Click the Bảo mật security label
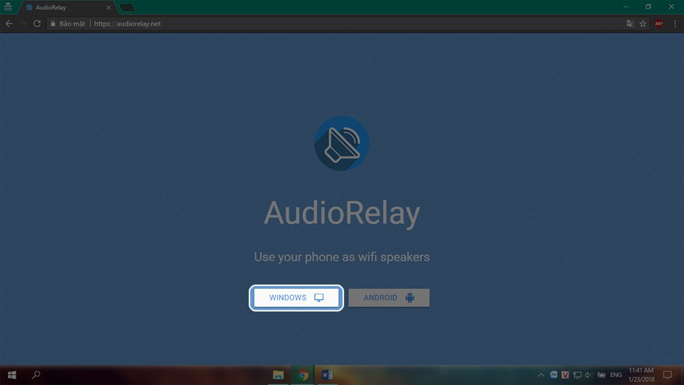Screen dimensions: 684x385 [72, 24]
